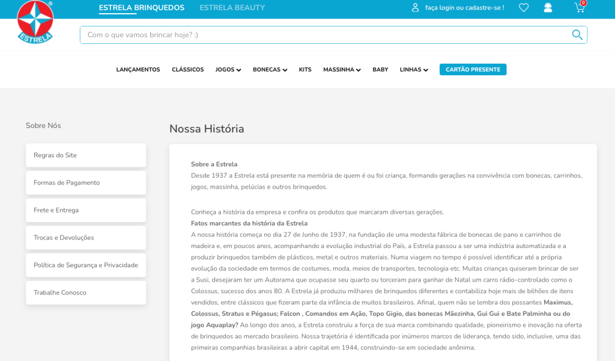Click the search magnifier icon
This screenshot has width=615, height=361.
click(x=577, y=34)
